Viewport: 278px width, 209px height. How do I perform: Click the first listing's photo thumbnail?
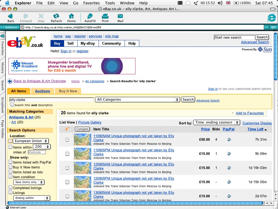(82, 139)
